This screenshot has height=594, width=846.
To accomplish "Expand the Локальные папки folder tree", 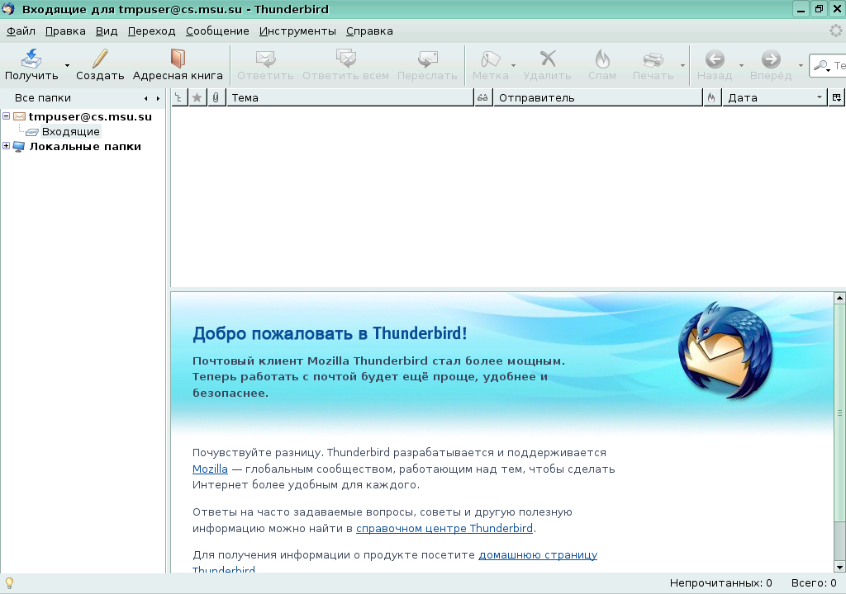I will 7,146.
